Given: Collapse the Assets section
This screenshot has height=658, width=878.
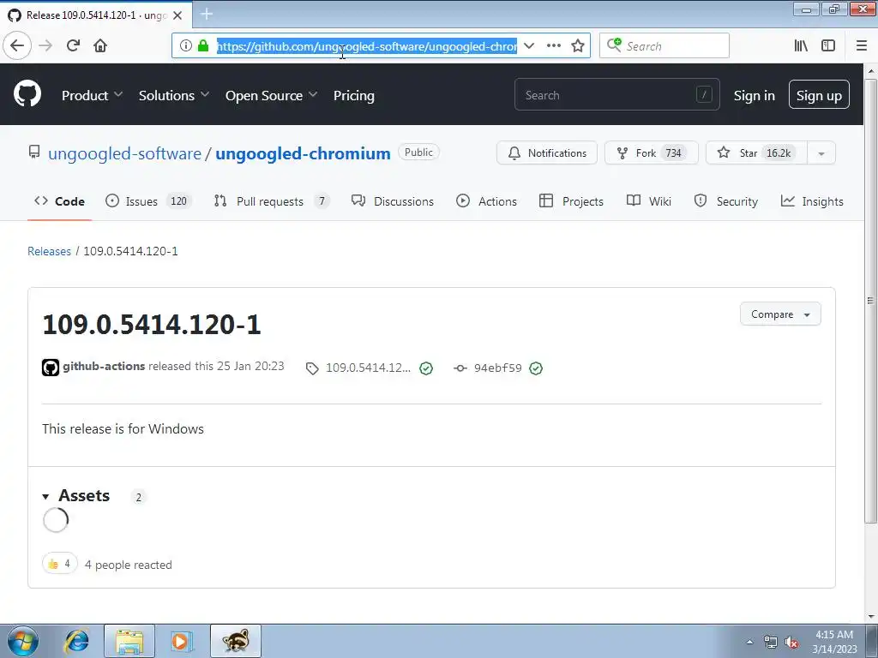Looking at the screenshot, I should (76, 496).
